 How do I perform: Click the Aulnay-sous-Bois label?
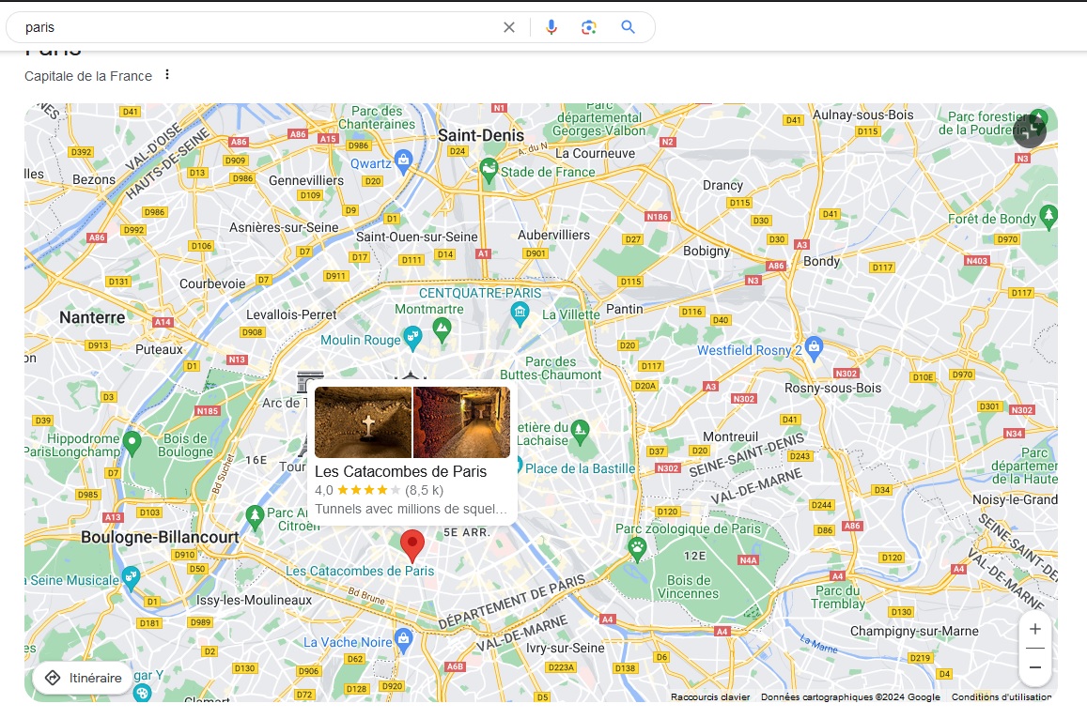click(863, 115)
